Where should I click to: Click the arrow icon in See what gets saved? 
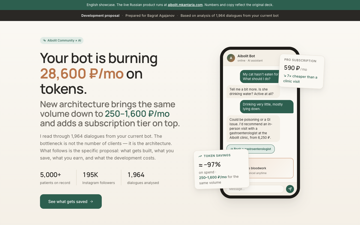91,201
